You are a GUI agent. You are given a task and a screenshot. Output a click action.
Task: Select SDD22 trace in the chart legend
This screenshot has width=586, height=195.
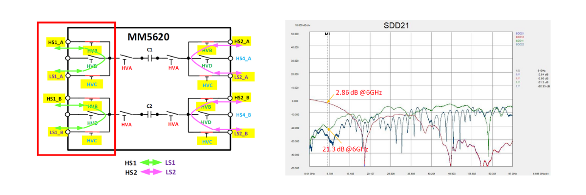point(520,44)
